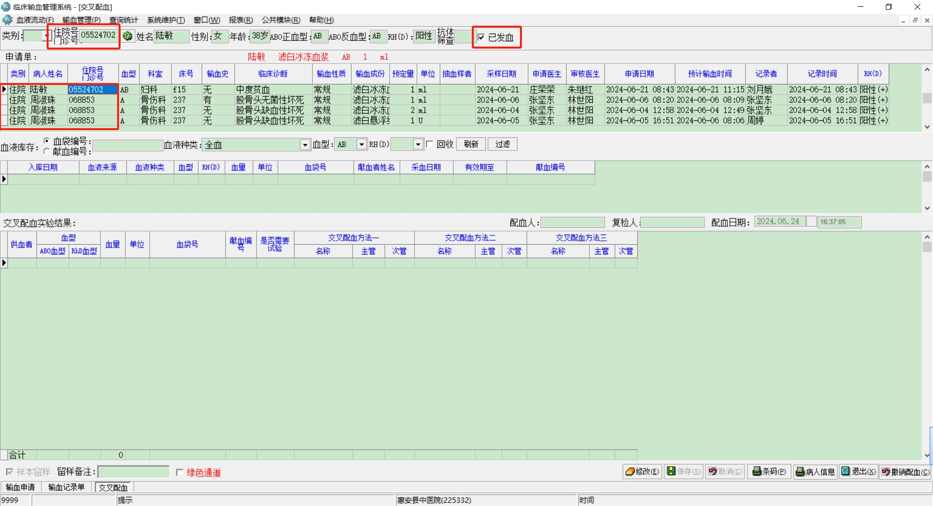Click the 申请单 grid vertical scrollbar thumb

click(927, 98)
